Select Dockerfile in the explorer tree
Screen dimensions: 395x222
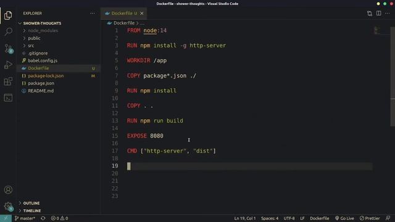pyautogui.click(x=59, y=68)
